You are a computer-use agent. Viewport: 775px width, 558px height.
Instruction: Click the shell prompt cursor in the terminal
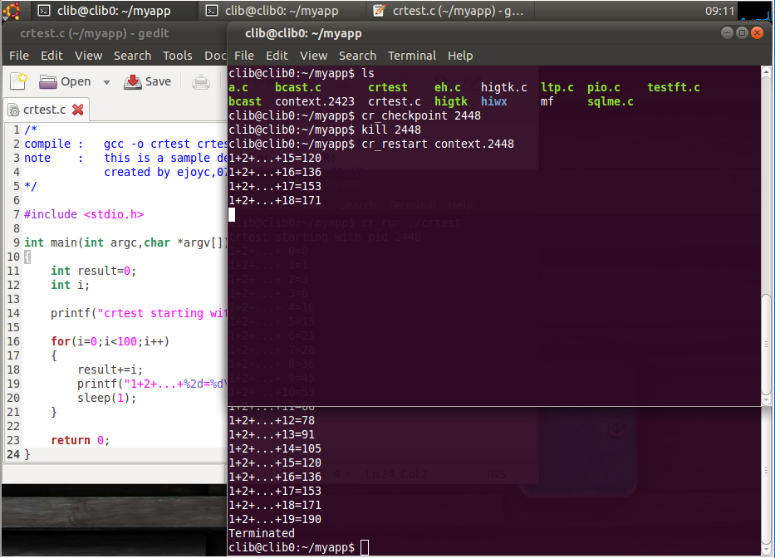coord(365,546)
